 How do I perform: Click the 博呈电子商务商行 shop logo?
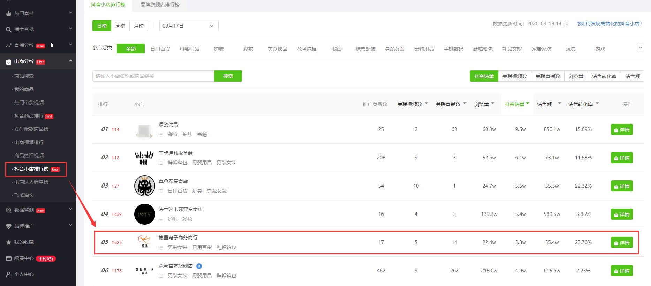point(144,241)
